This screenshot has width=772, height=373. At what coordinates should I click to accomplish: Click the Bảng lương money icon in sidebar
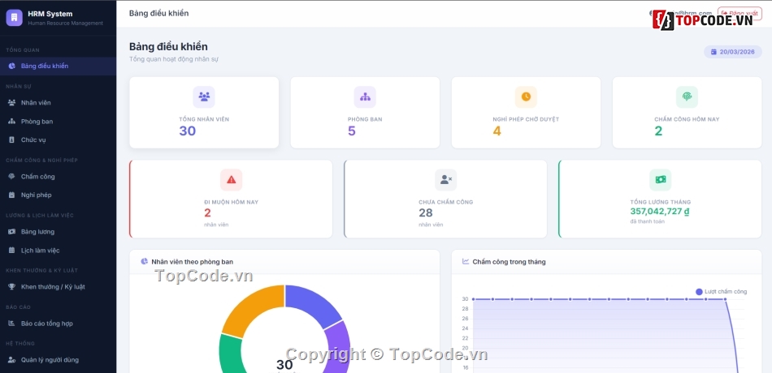12,231
